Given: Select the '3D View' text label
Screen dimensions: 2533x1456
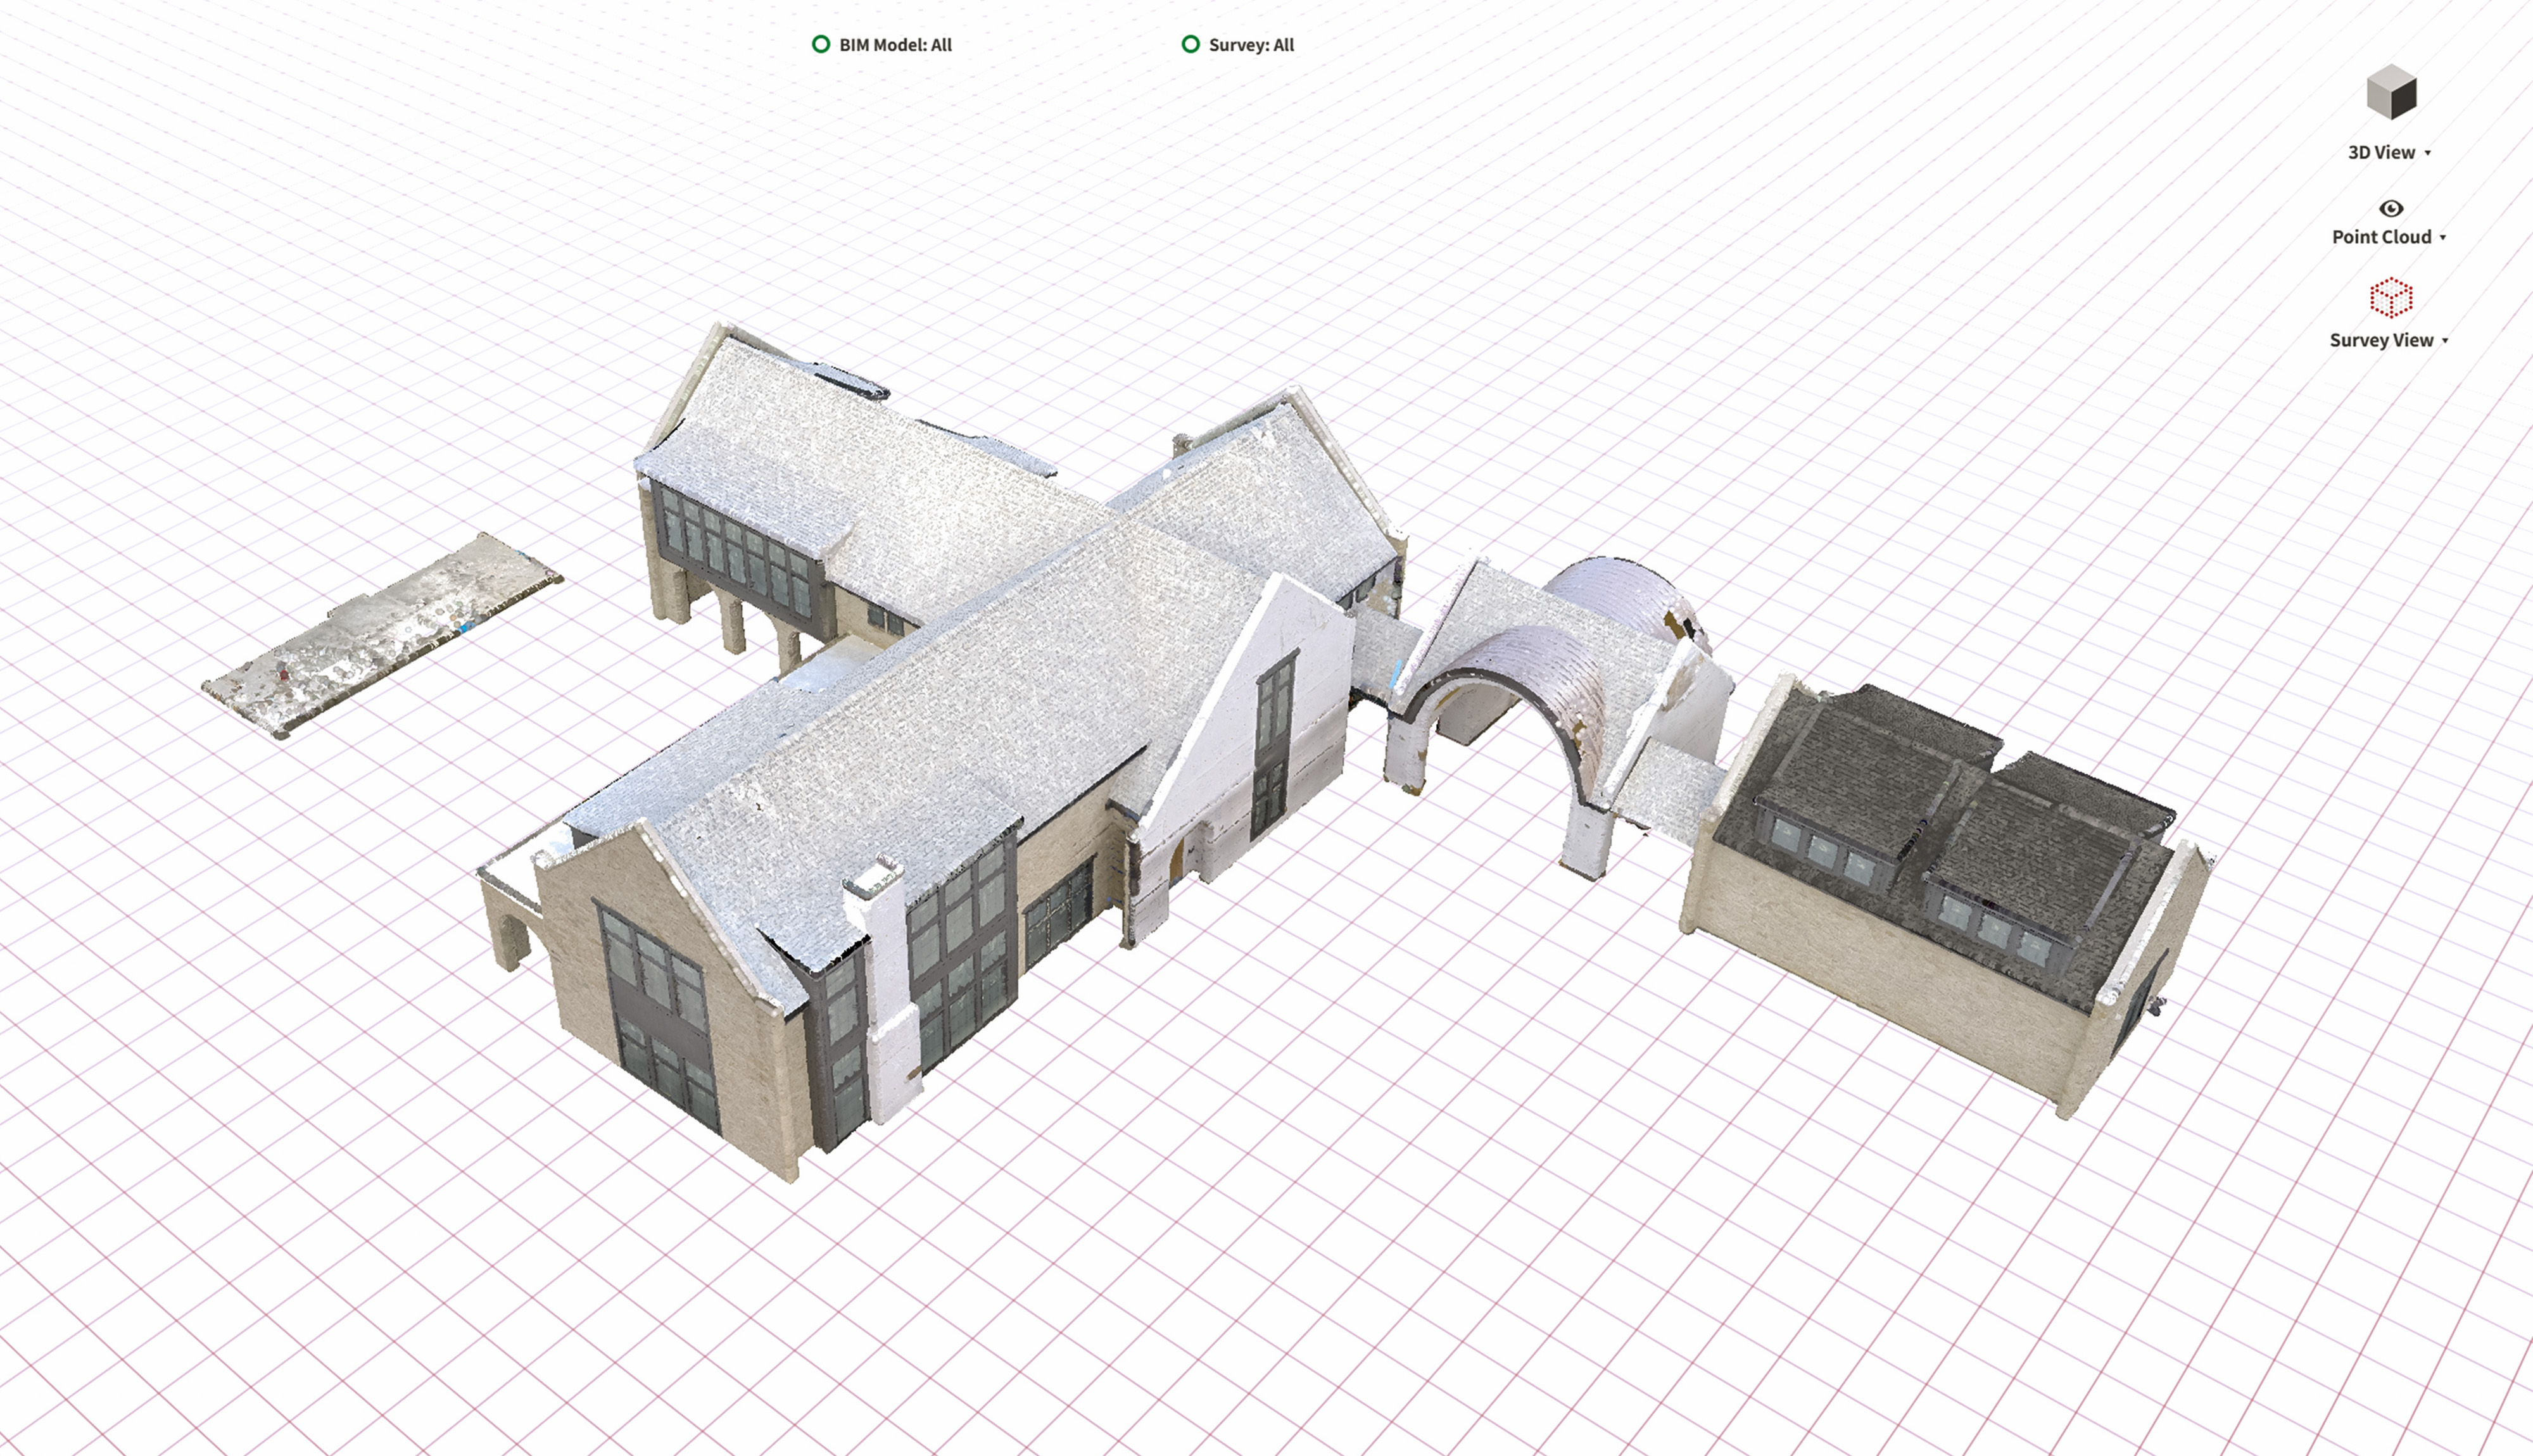Looking at the screenshot, I should [2381, 152].
